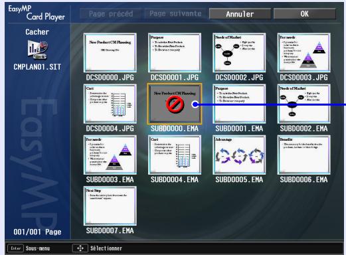Viewport: 346px width, 255px height.
Task: Select thumbnail SUBD0001.EMA
Action: click(x=239, y=104)
